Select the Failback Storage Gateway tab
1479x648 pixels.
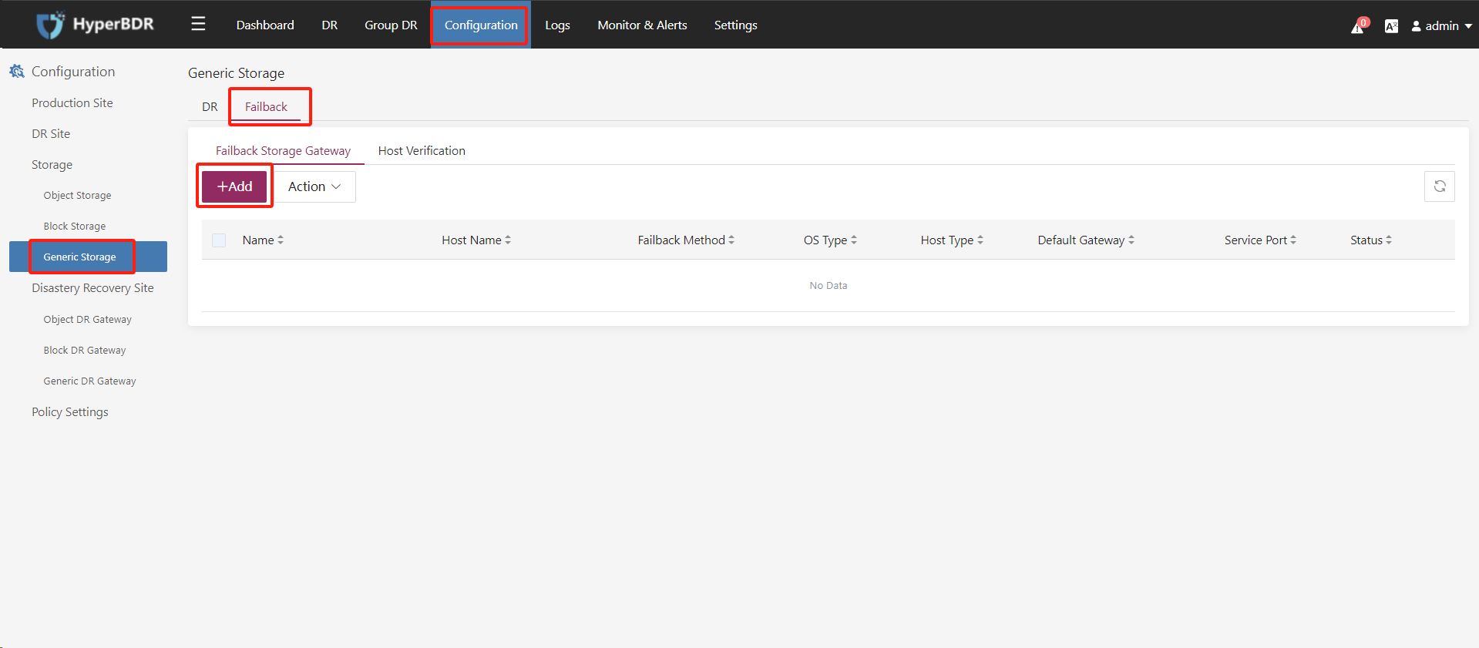[283, 151]
